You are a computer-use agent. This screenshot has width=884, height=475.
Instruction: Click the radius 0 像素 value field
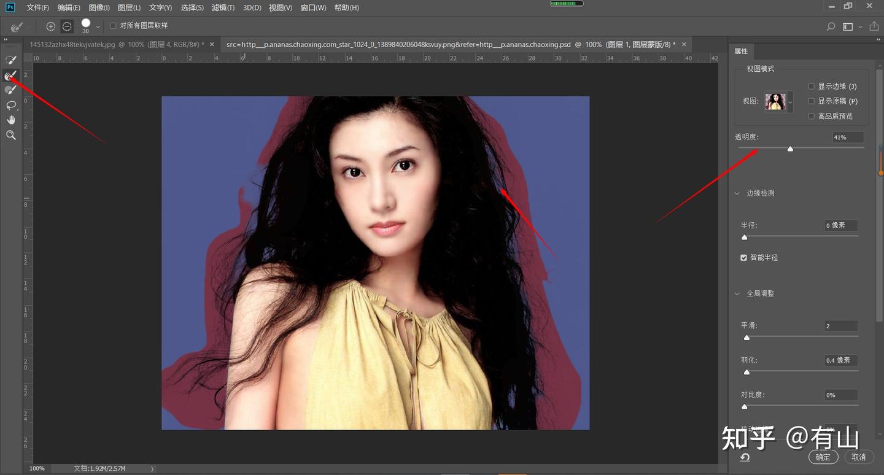click(841, 226)
